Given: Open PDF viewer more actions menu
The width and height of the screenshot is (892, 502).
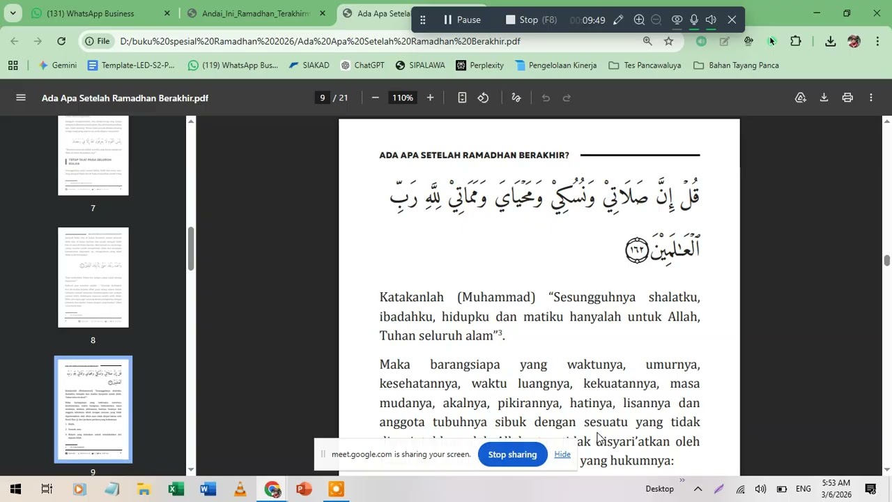Looking at the screenshot, I should coord(871,98).
